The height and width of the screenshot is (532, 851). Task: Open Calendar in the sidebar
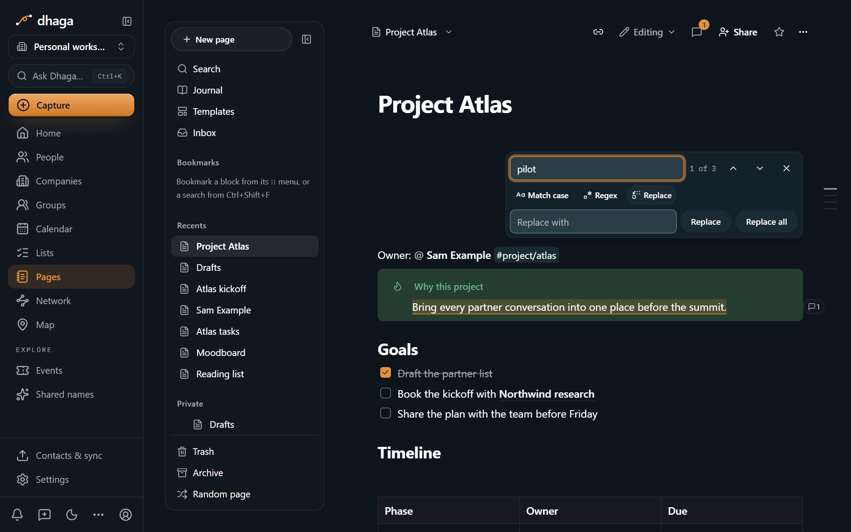[71, 229]
